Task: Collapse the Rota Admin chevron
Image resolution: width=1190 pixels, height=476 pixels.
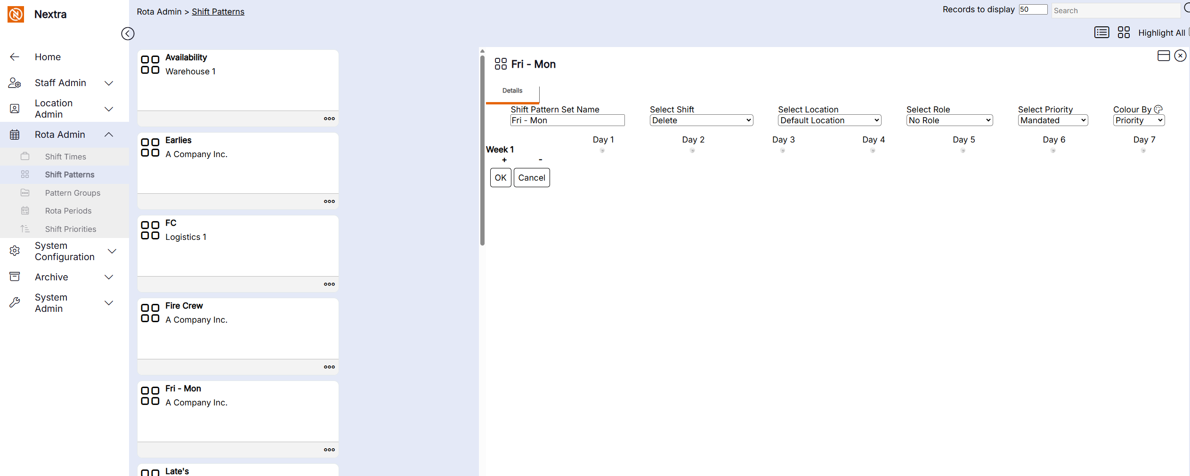Action: coord(109,135)
